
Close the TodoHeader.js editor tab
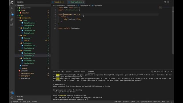coord(84,2)
